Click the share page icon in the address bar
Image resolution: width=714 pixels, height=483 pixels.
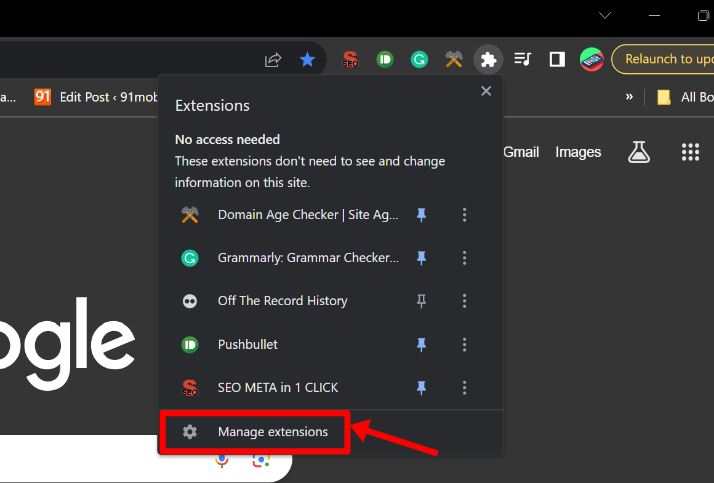pos(273,60)
